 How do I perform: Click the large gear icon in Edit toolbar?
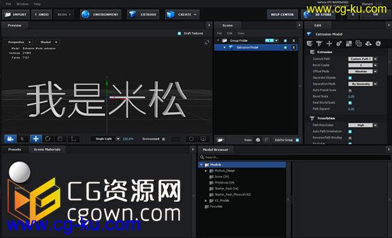tap(378, 44)
